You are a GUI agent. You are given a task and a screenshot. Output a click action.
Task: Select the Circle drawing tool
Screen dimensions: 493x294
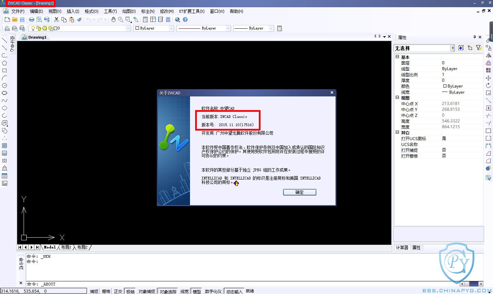[4, 85]
